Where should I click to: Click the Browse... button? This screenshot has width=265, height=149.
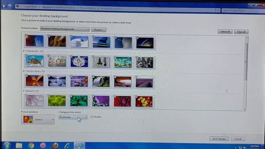99,30
